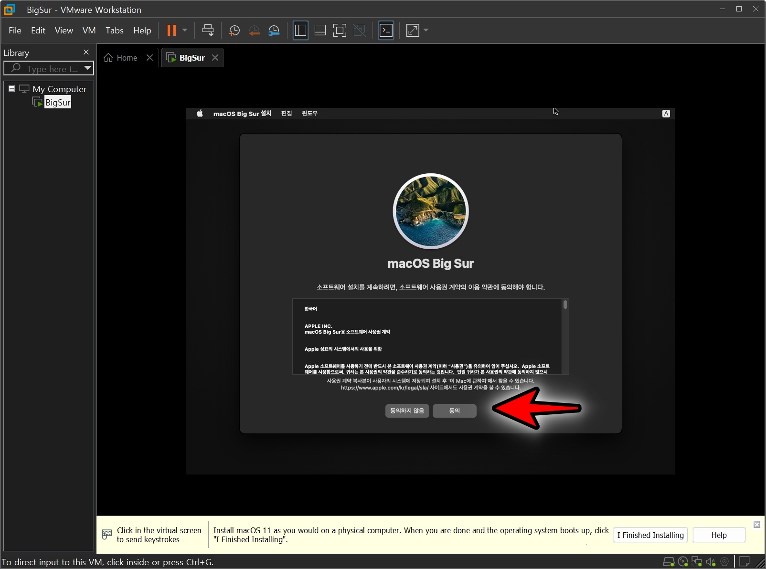Click the VMware Workstation title bar icon
The image size is (766, 569).
pyautogui.click(x=10, y=9)
